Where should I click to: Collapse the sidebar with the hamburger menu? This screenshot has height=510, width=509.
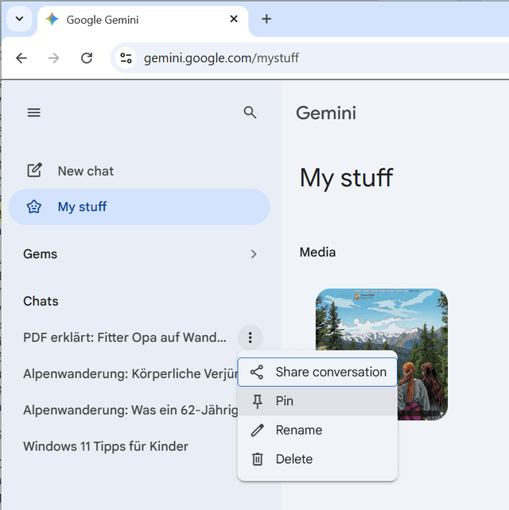point(34,113)
